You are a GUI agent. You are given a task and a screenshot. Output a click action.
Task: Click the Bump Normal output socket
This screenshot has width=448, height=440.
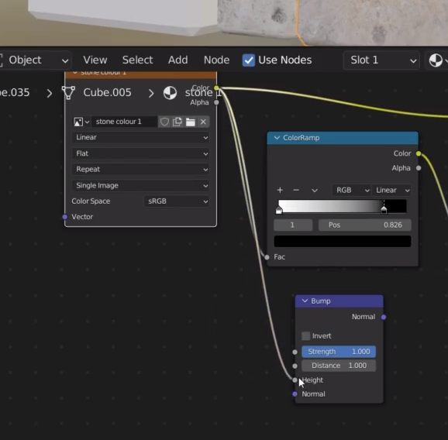pos(384,317)
